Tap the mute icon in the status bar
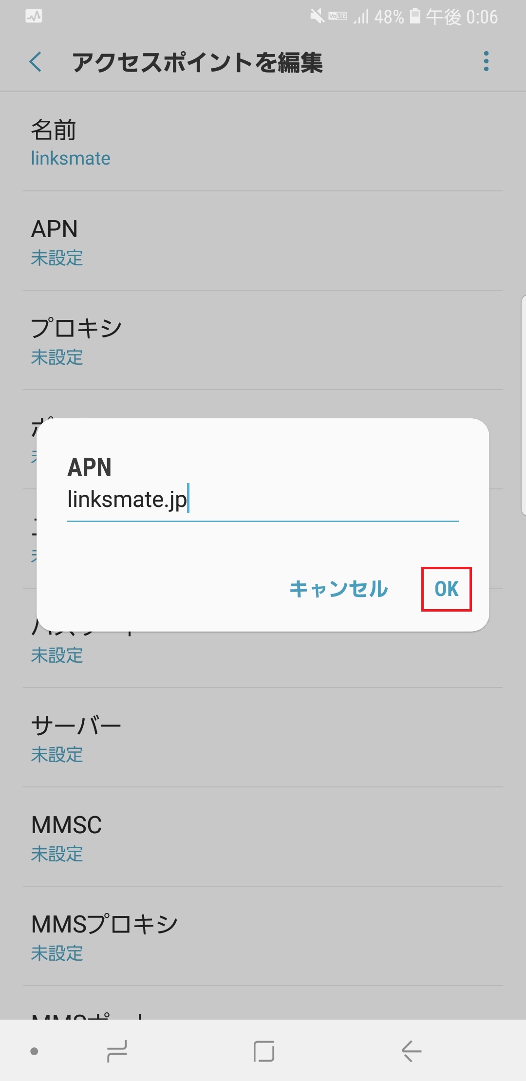This screenshot has height=1081, width=526. 316,16
